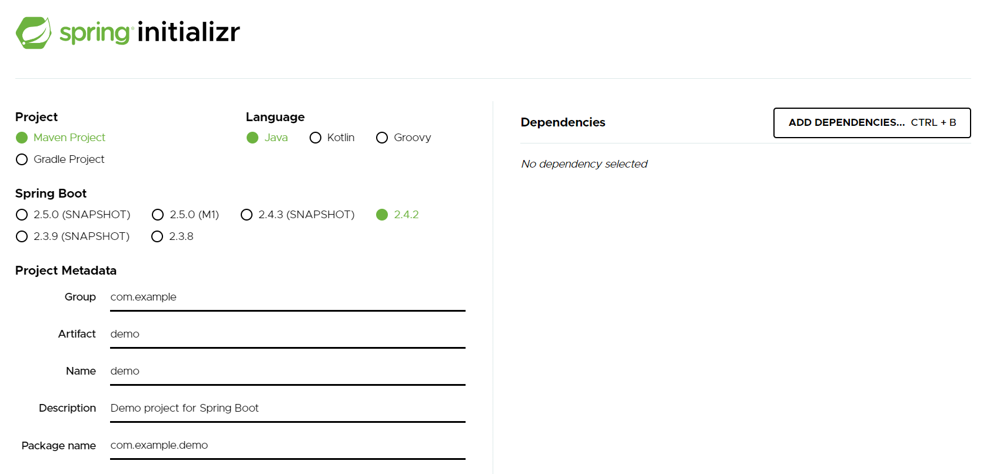Screen dimensions: 990x474
Task: Focus the Group input field
Action: tap(288, 298)
